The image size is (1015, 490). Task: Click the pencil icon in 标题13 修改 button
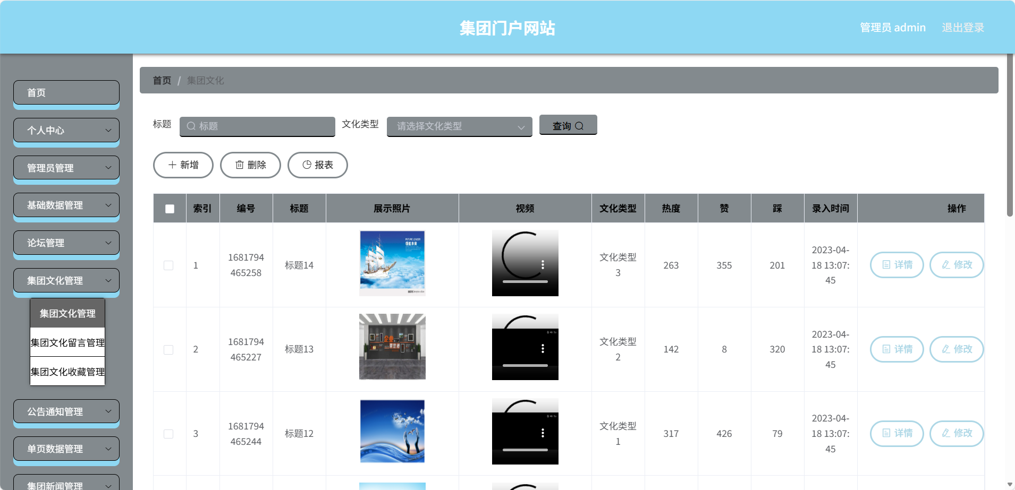coord(946,349)
